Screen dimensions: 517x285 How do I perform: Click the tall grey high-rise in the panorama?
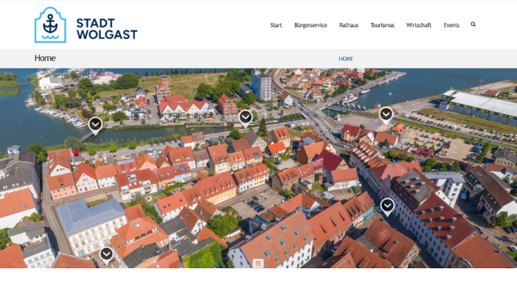click(x=261, y=85)
